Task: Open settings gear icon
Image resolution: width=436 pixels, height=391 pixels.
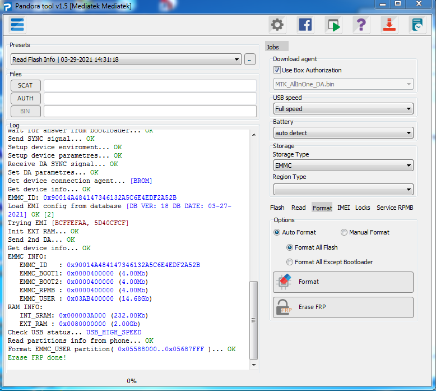Action: coord(277,25)
